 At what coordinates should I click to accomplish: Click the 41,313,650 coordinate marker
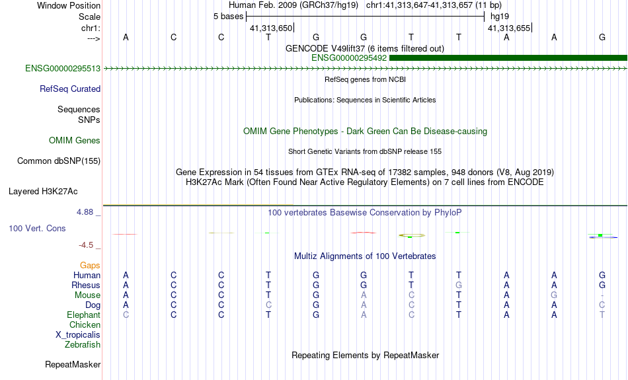(271, 28)
